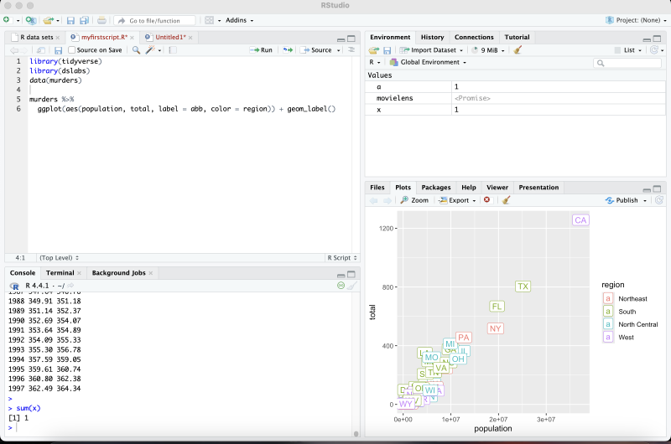Click the load workspace icon in Environment pane
This screenshot has width=671, height=444.
click(x=374, y=50)
